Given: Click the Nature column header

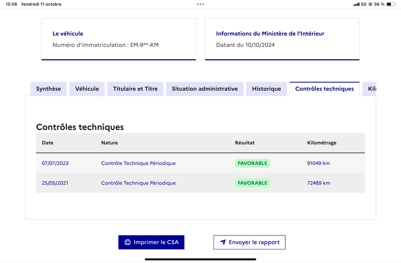Looking at the screenshot, I should [109, 143].
